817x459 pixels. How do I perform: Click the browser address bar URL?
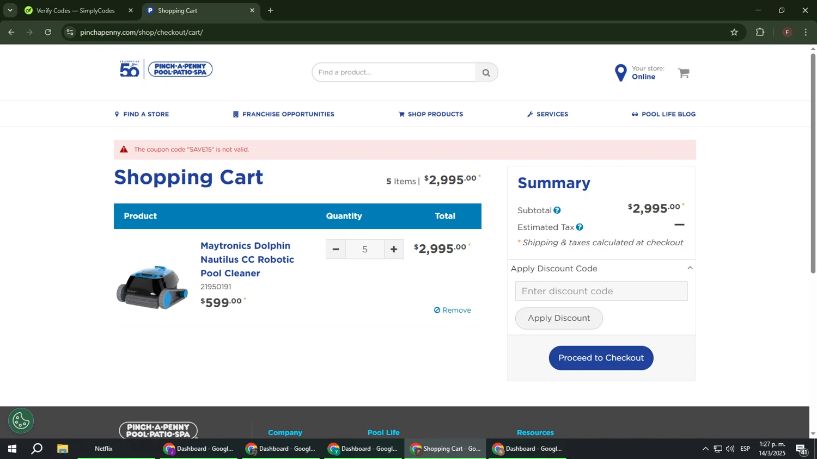tap(142, 33)
